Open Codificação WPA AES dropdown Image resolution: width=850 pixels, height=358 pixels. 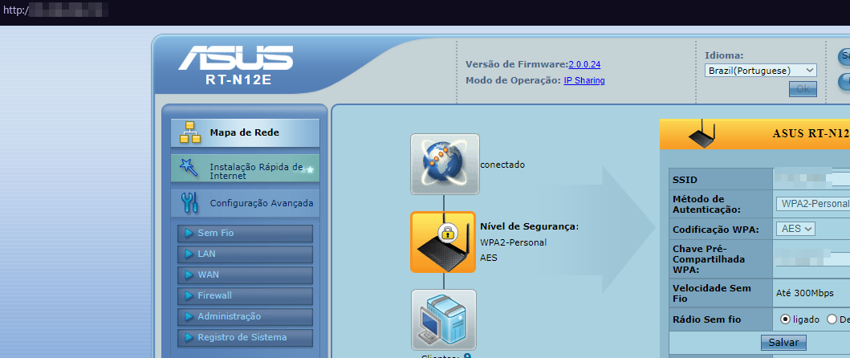coord(795,229)
